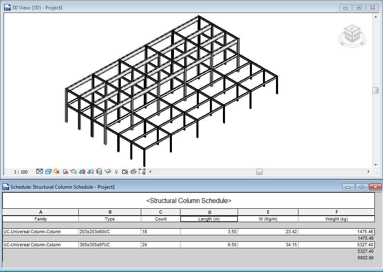Click the 3D view vertical scrollbar thumb
The image size is (383, 272).
pos(375,90)
